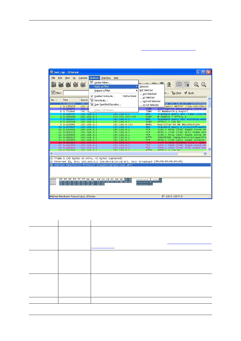Select packet 9 NBNS registration row
Screen dimensions: 241x341
(x=128, y=125)
